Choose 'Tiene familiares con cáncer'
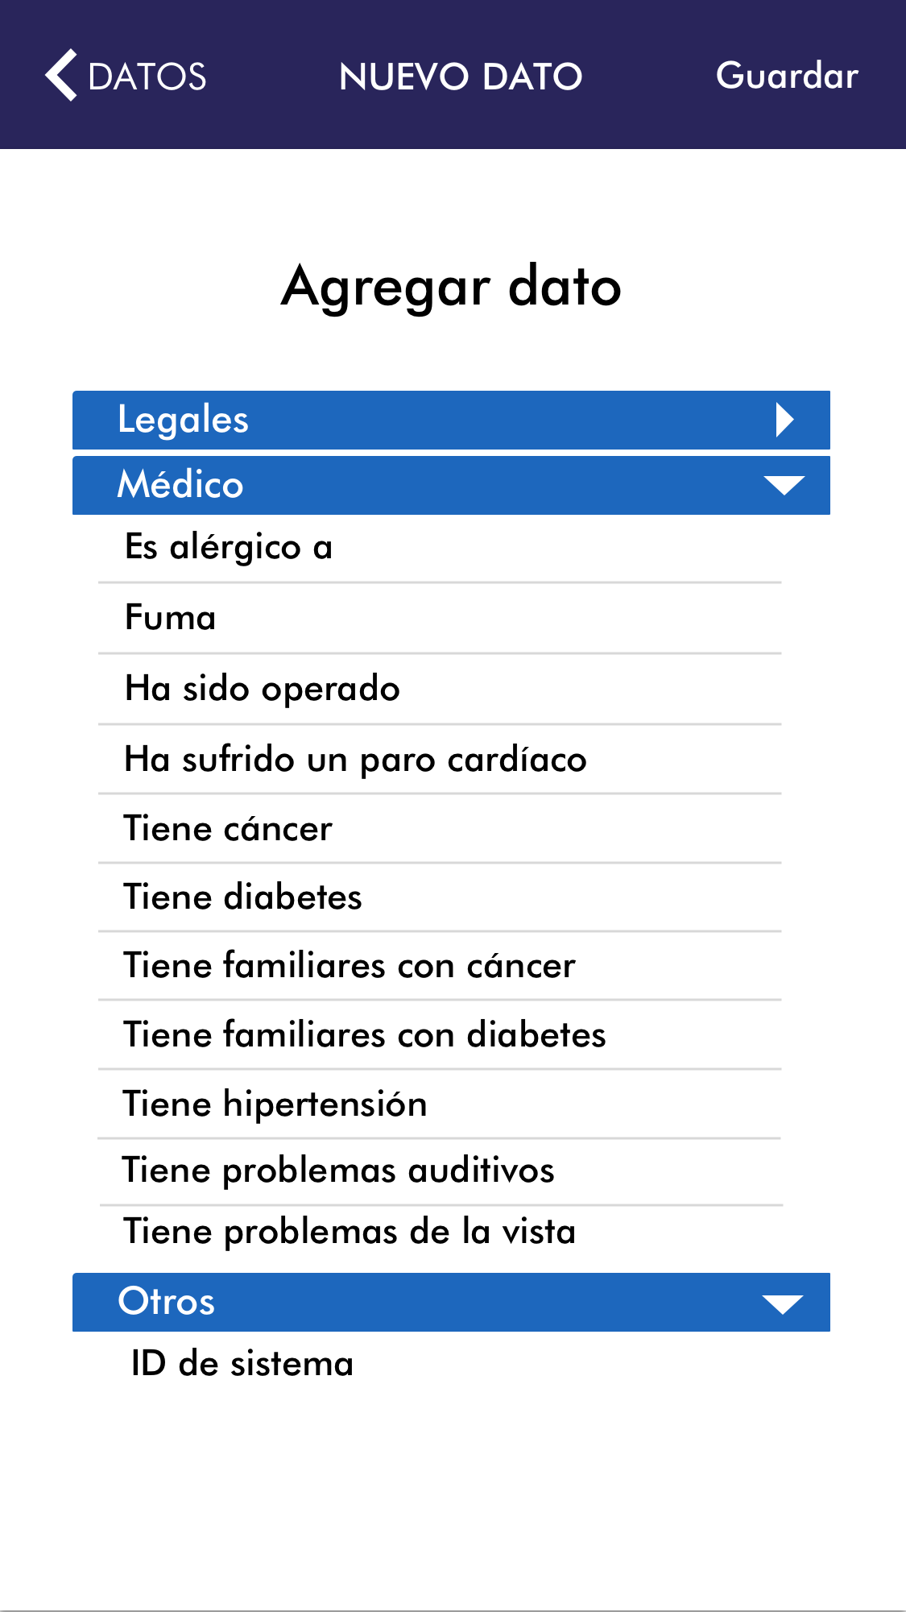 coord(350,966)
